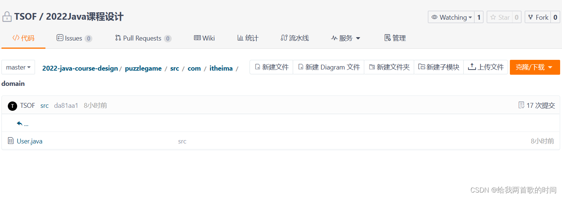
Task: Open the 2022Java课程设计 repository title link
Action: (85, 17)
